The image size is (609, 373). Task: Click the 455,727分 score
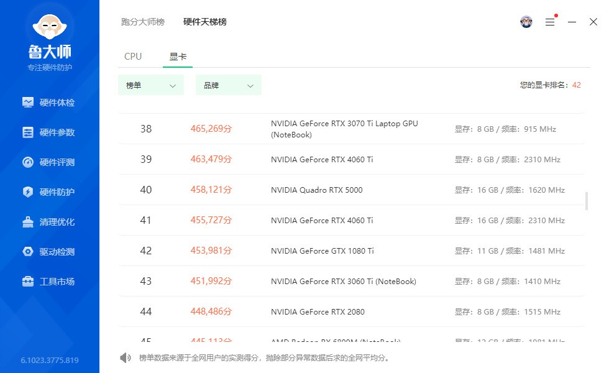pos(211,220)
